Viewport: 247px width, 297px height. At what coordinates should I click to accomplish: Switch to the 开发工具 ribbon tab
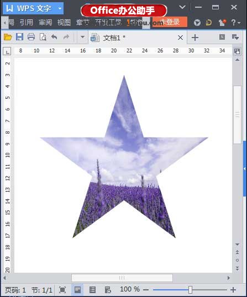[x=108, y=22]
